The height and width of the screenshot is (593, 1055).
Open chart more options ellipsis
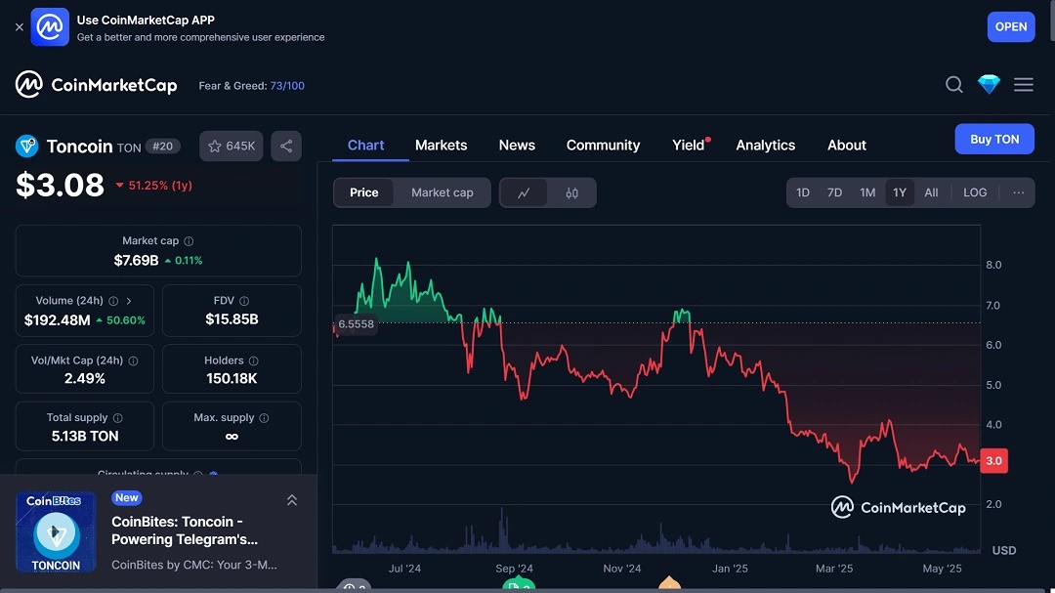tap(1019, 192)
